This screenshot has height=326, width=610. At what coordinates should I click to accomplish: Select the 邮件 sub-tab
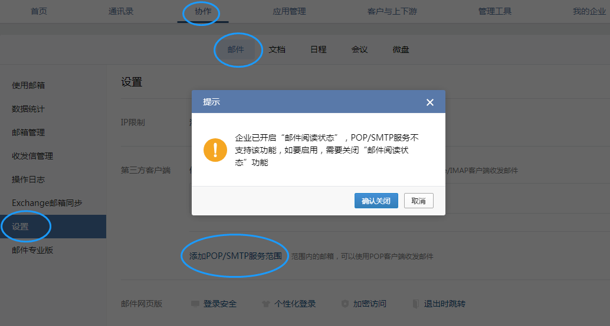236,49
